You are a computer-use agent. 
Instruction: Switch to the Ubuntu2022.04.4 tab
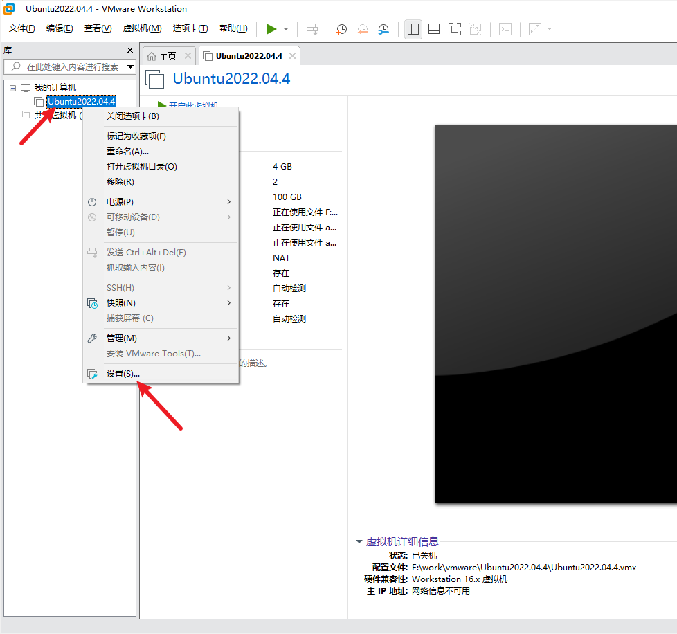[249, 56]
